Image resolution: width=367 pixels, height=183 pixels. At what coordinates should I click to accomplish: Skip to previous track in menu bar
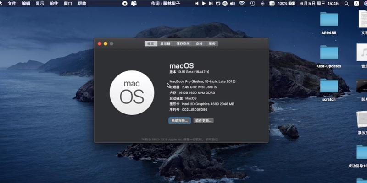click(197, 4)
